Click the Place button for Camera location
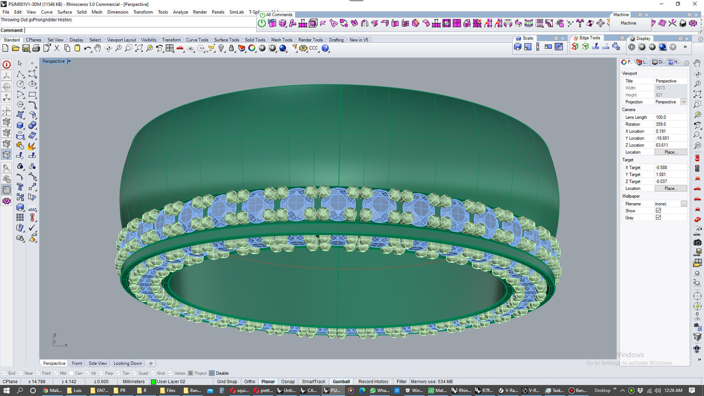The height and width of the screenshot is (396, 704). coord(670,152)
